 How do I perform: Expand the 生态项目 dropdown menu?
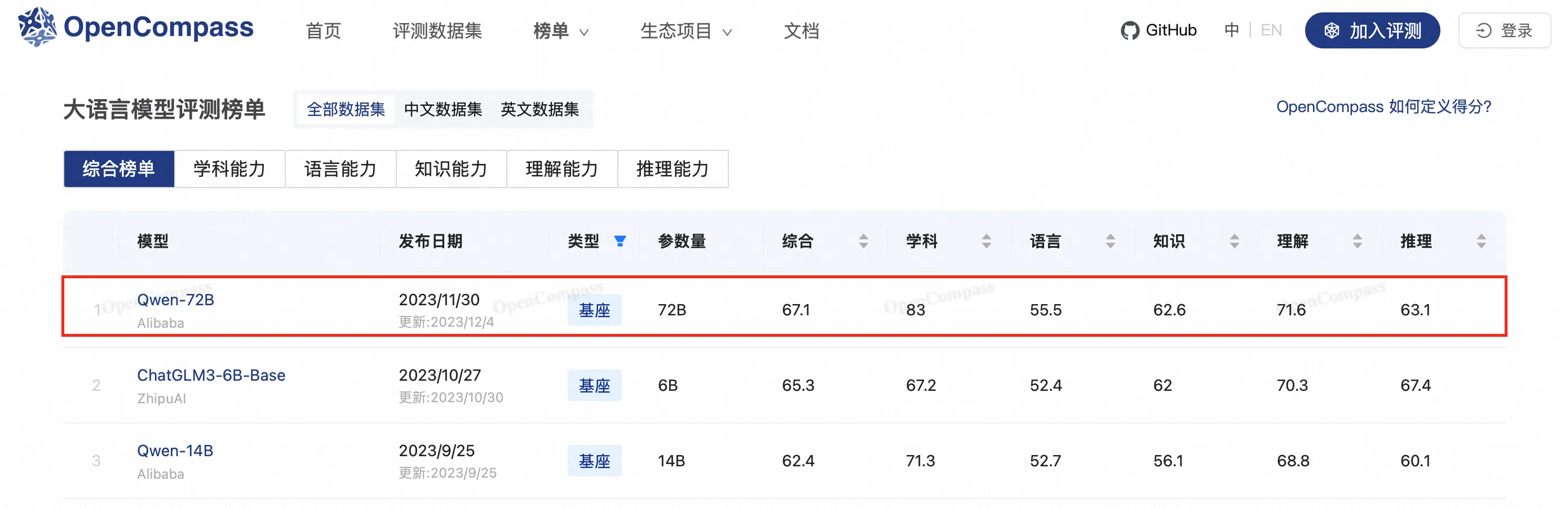pyautogui.click(x=686, y=31)
